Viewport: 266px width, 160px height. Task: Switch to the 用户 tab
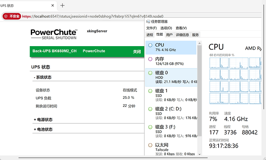pyautogui.click(x=169, y=35)
